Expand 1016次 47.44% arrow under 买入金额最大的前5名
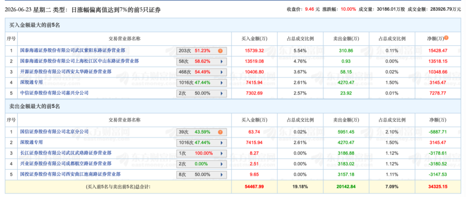Viewport: 466px width, 197px height. [221, 83]
